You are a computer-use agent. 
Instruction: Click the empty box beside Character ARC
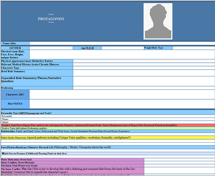pos(122,94)
